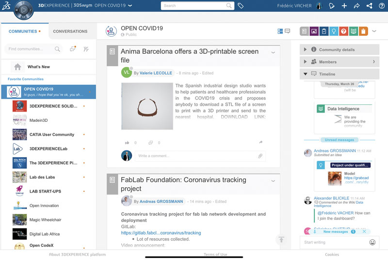Open the collaboration network icon in top bar
The width and height of the screenshot is (388, 260).
[370, 6]
